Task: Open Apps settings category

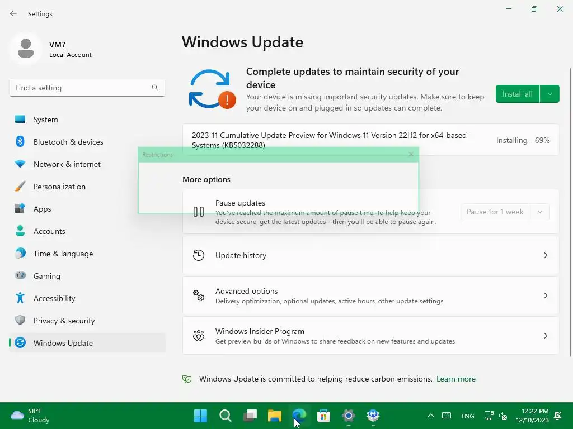Action: pyautogui.click(x=87, y=209)
